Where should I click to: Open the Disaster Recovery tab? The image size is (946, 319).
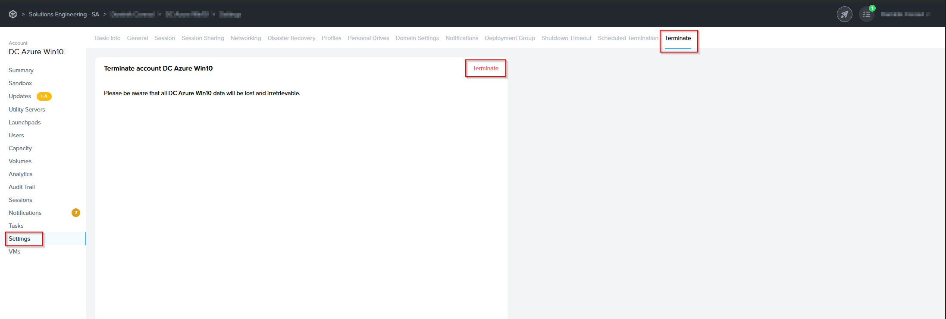pyautogui.click(x=291, y=38)
